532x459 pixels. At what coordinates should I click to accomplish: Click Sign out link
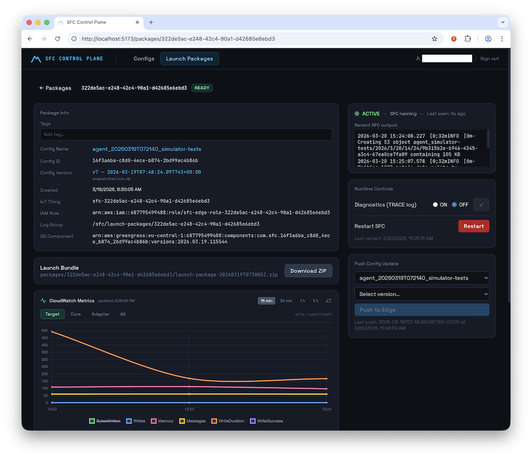[x=489, y=59]
